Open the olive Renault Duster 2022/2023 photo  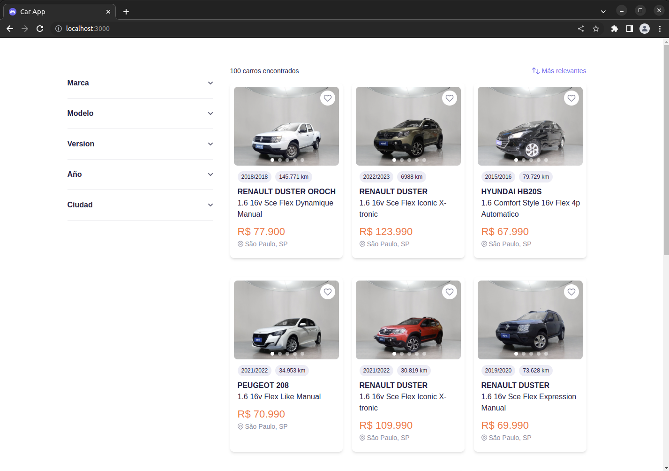[x=408, y=126]
